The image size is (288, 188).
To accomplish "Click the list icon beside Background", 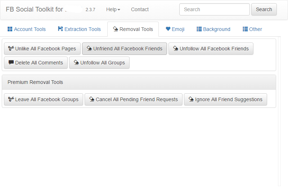I will (199, 29).
